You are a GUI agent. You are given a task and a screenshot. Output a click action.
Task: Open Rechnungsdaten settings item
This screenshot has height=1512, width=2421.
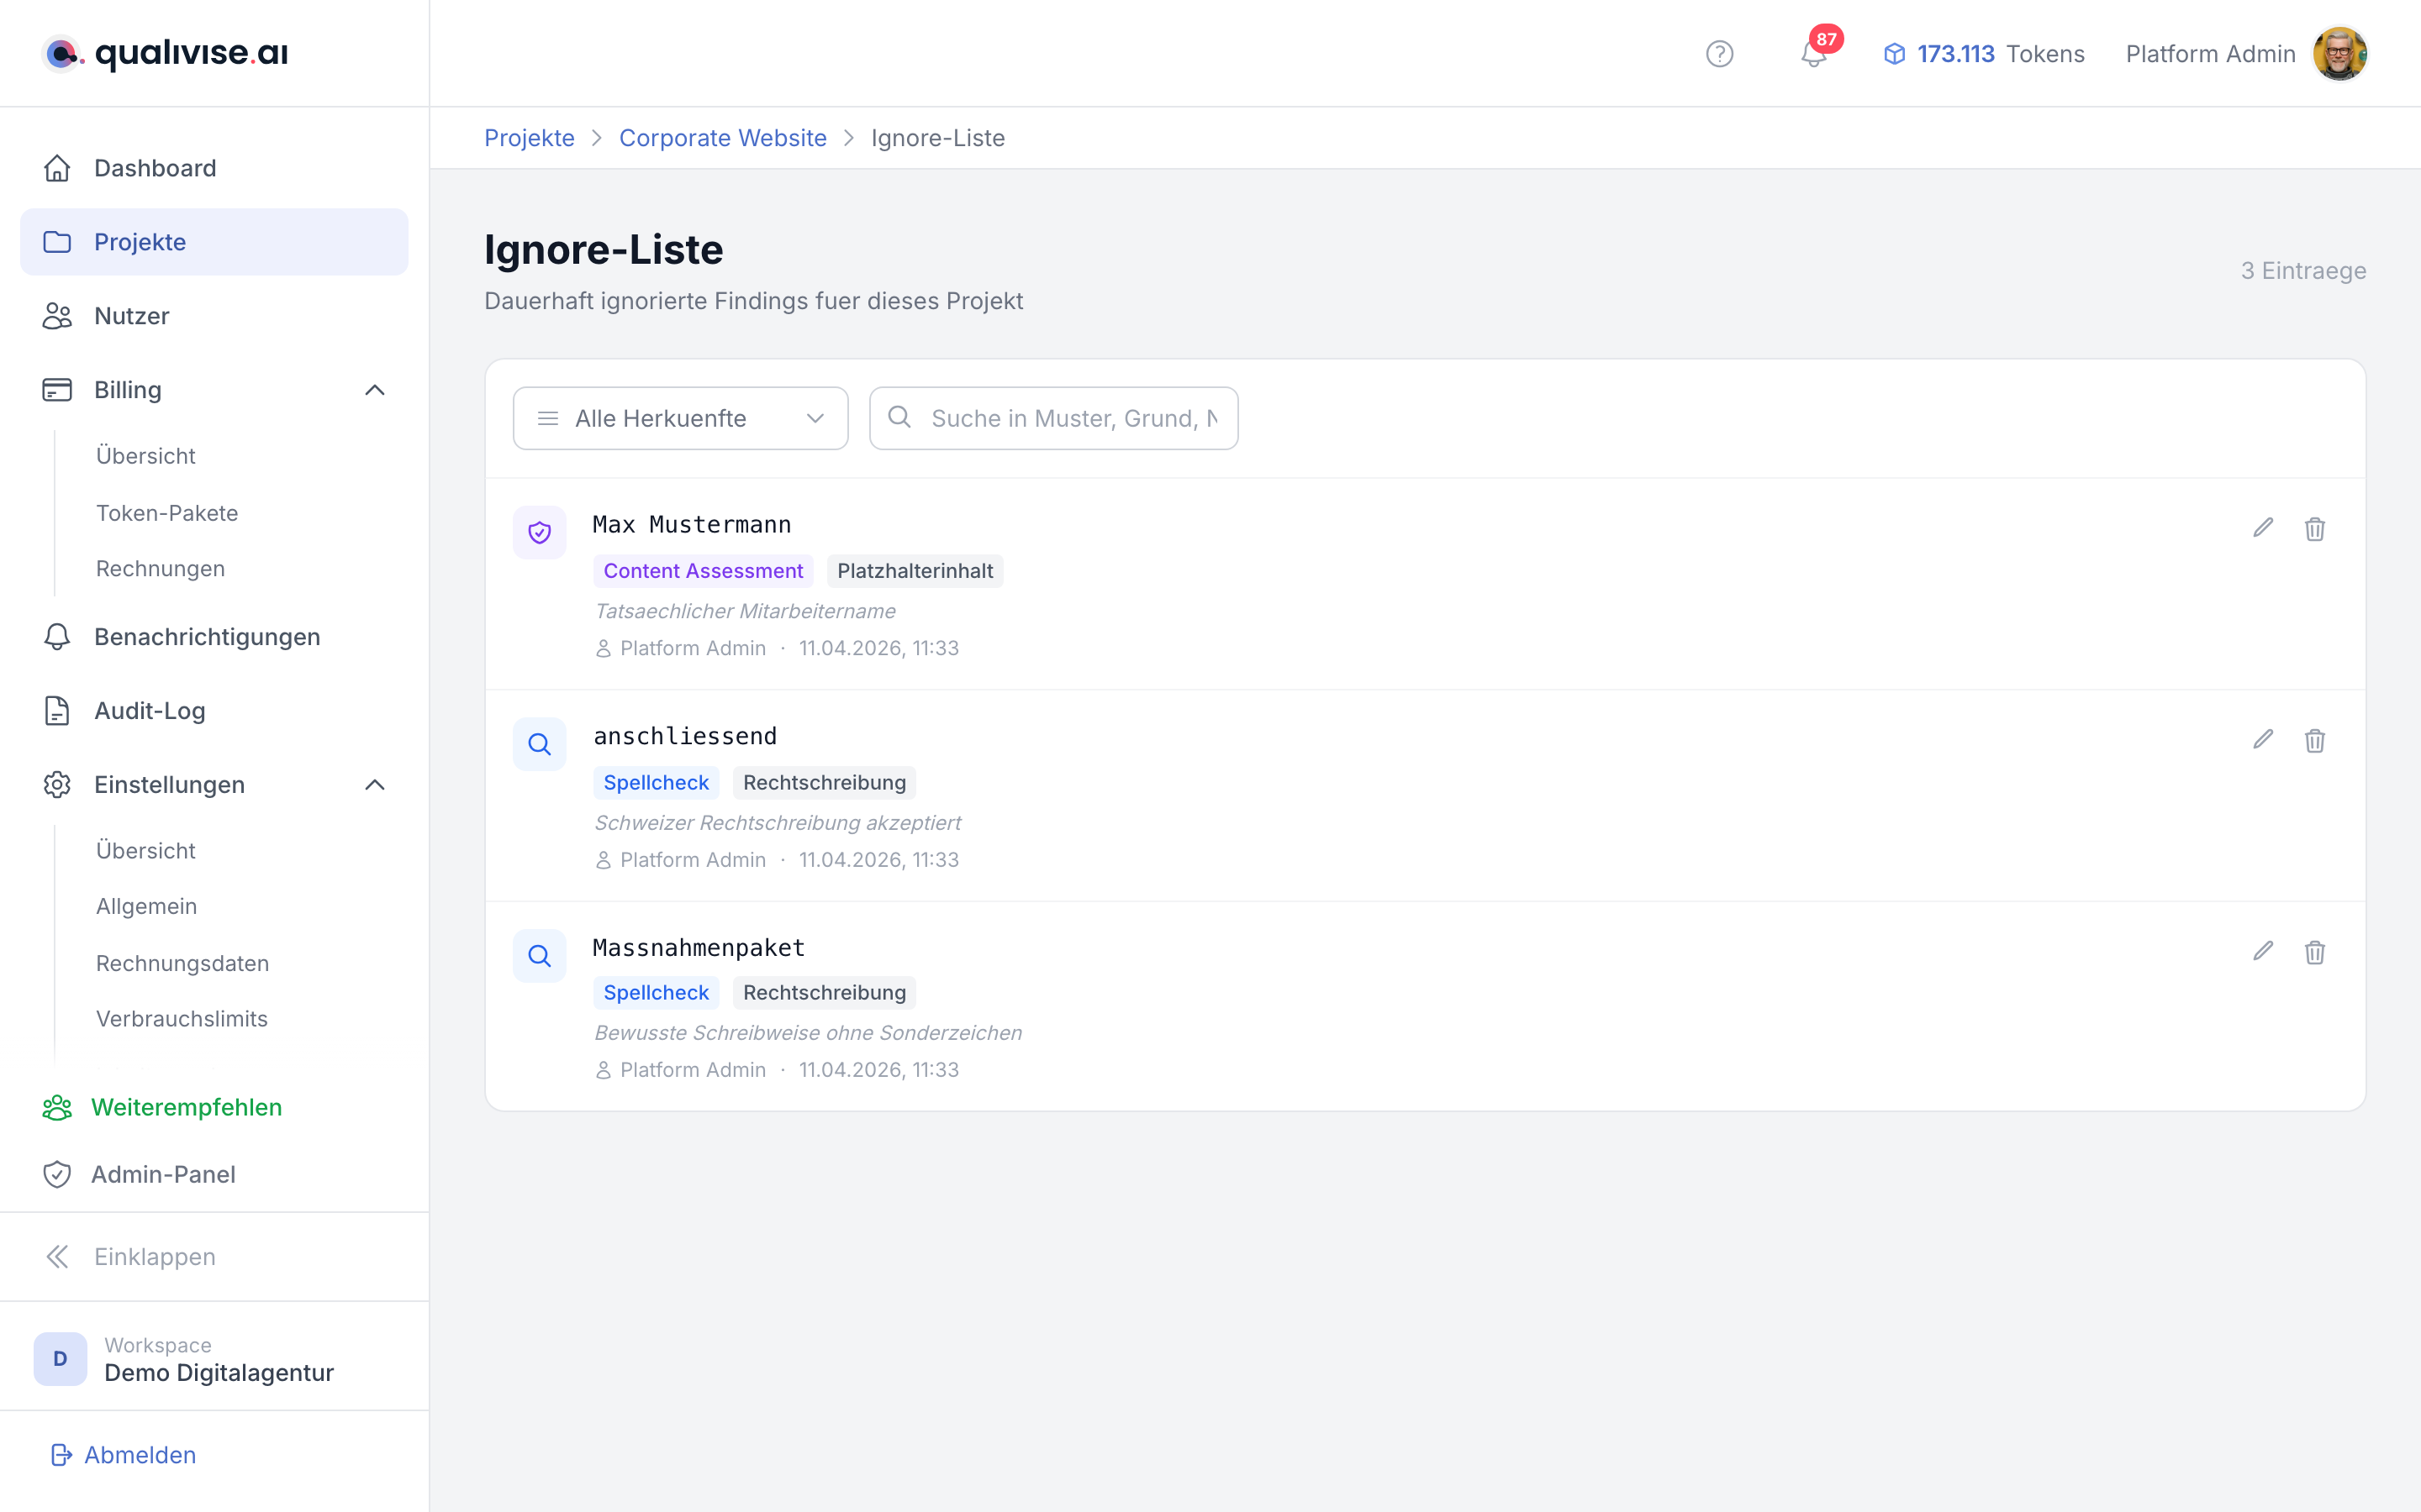click(182, 963)
